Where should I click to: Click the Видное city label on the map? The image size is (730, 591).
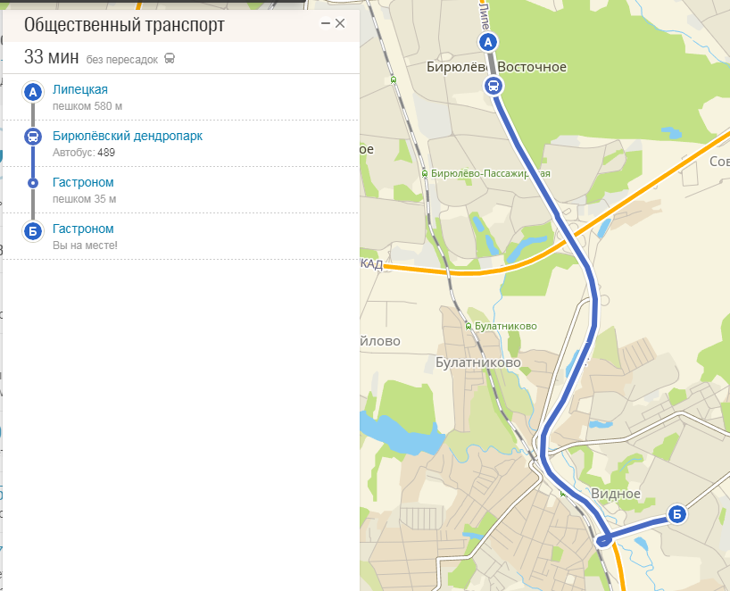pyautogui.click(x=616, y=494)
